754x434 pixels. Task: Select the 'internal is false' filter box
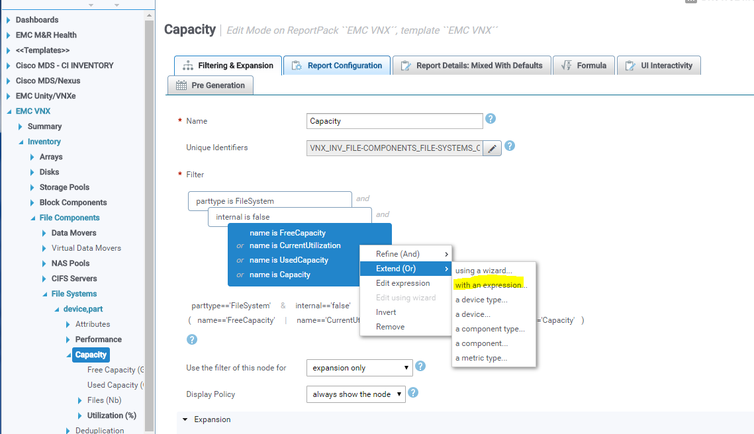[290, 217]
